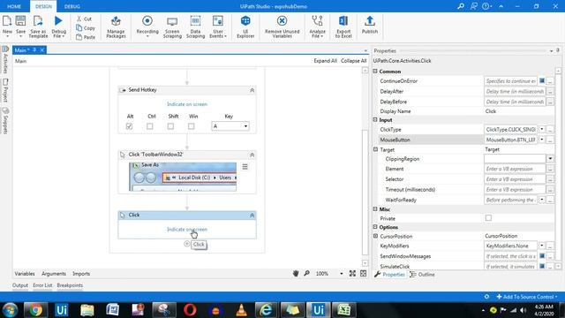
Task: Open Manage Packages
Action: point(116,26)
